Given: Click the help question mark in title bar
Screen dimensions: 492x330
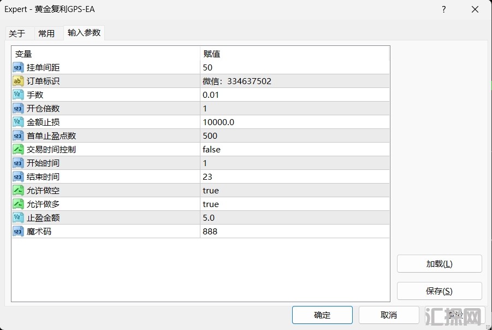Looking at the screenshot, I should point(444,9).
